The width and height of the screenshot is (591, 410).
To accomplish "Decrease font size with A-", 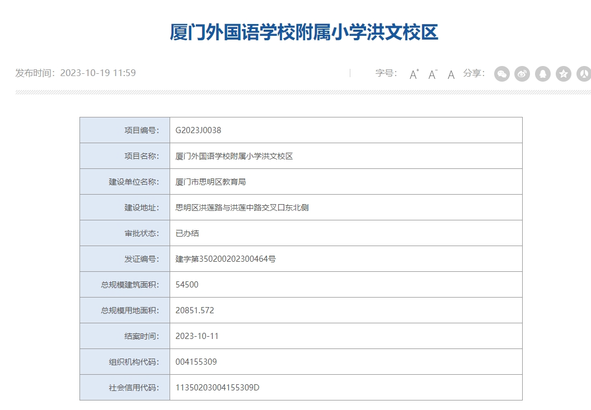I will coord(433,74).
